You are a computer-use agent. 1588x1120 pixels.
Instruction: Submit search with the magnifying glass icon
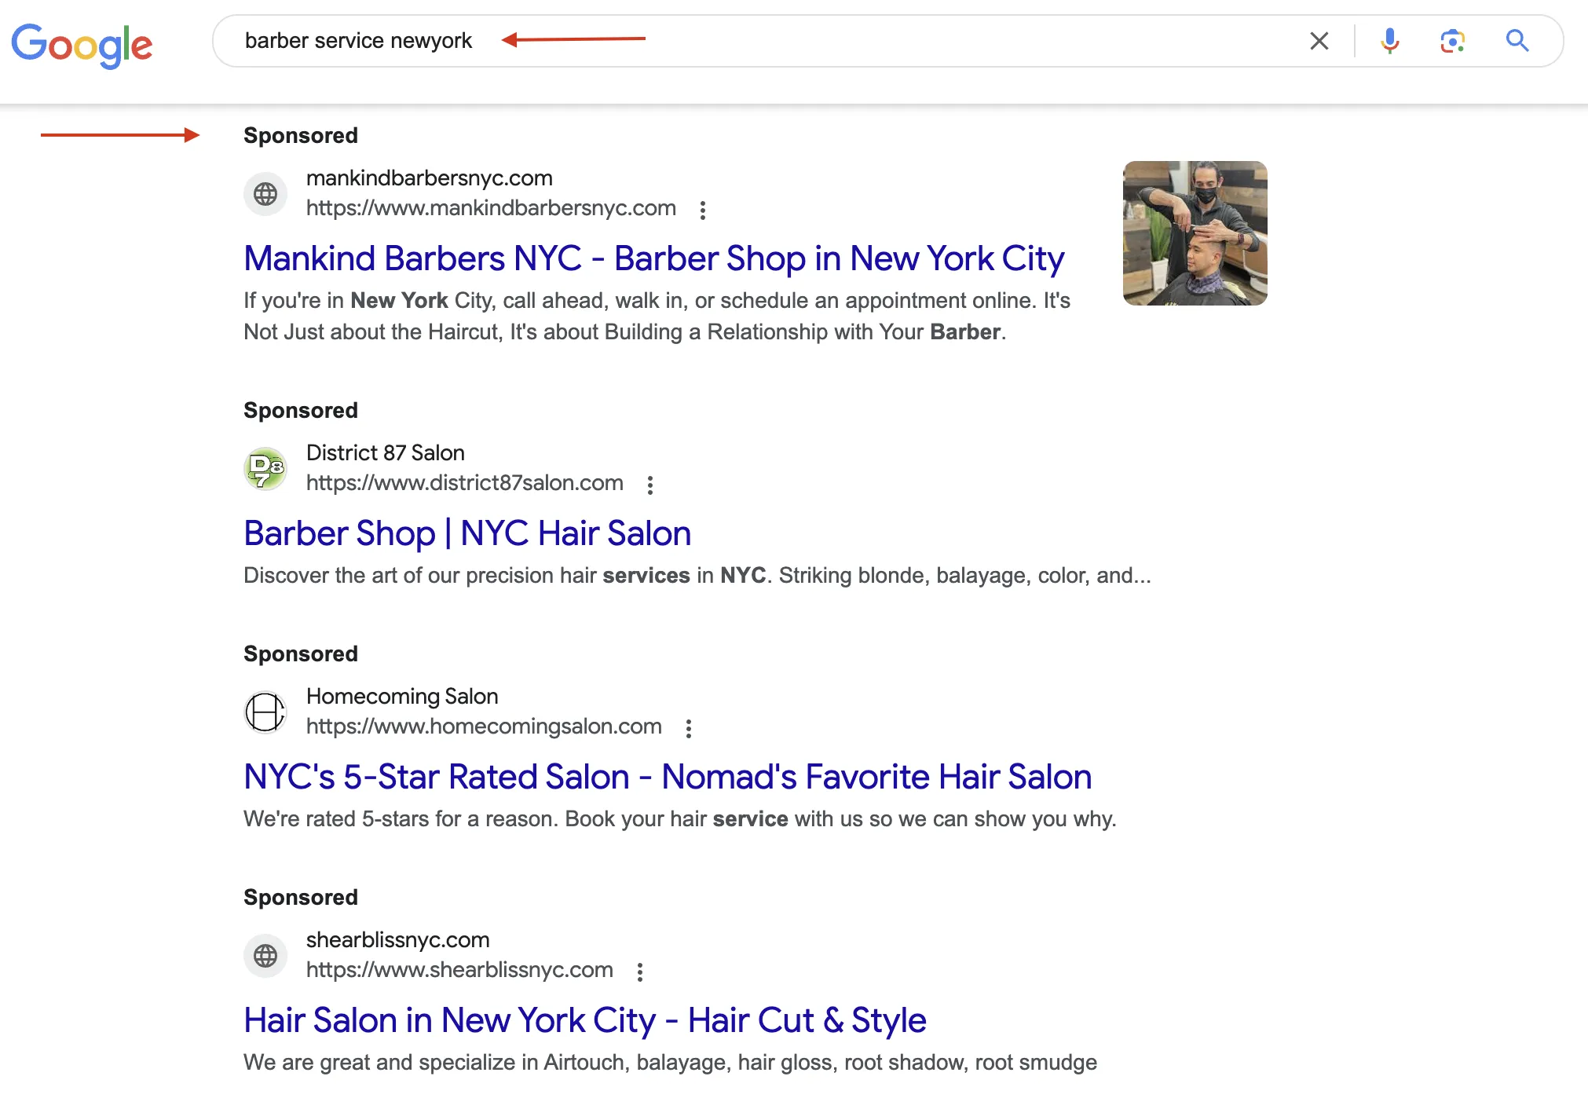click(1517, 41)
